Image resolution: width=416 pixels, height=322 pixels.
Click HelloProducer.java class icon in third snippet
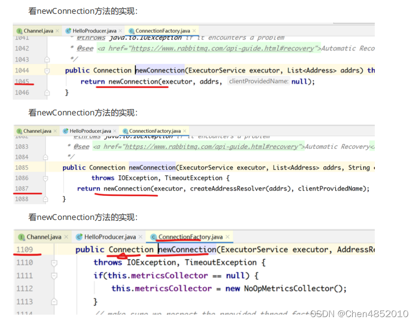[79, 237]
